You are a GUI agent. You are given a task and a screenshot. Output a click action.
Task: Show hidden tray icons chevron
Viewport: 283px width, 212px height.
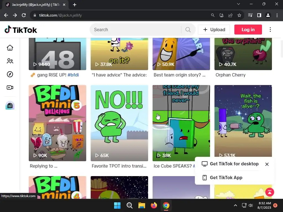point(235,205)
